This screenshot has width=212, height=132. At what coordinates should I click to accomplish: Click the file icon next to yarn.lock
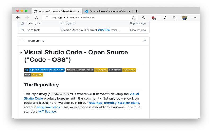click(22, 30)
